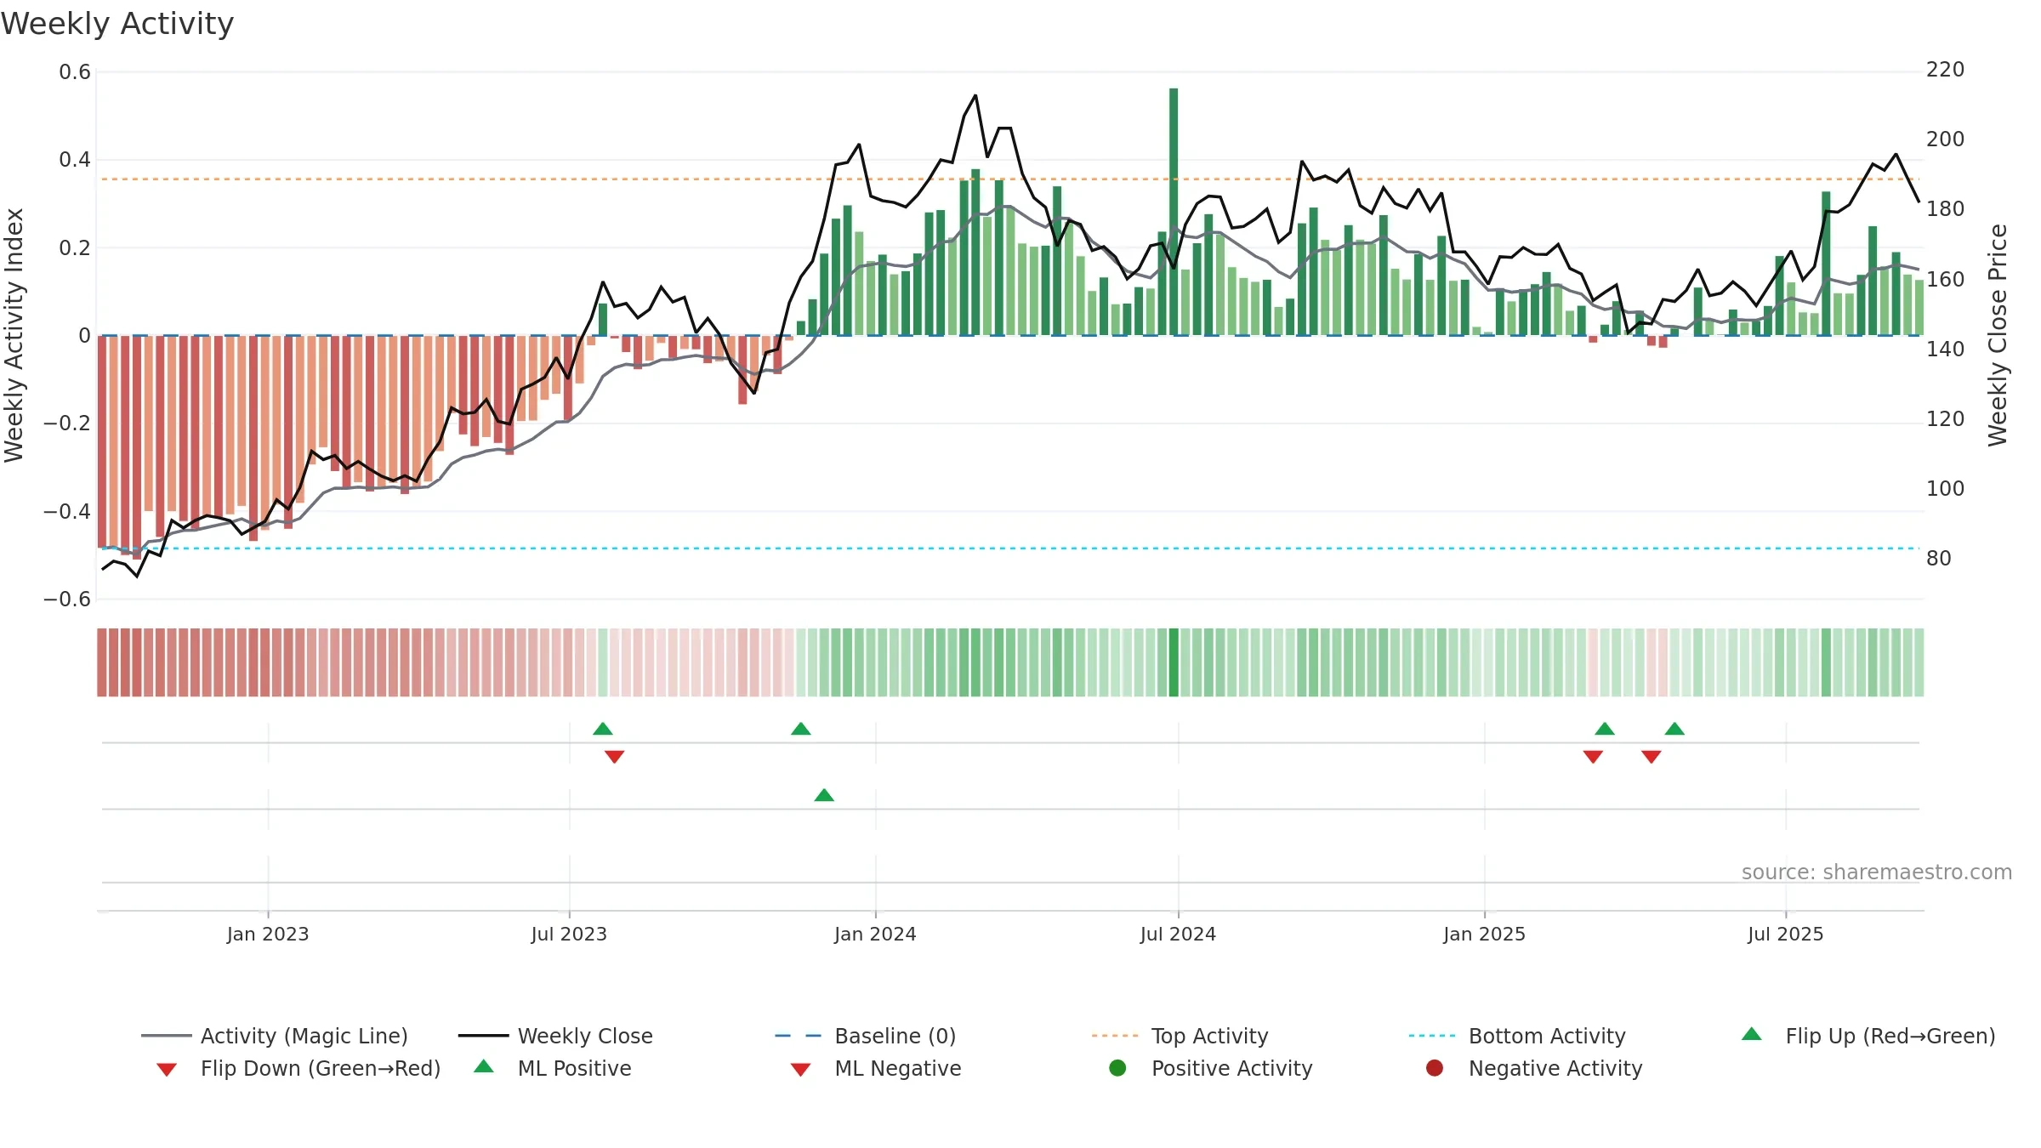This screenshot has width=2041, height=1148.
Task: Click the Weekly Activity chart title
Action: (117, 24)
